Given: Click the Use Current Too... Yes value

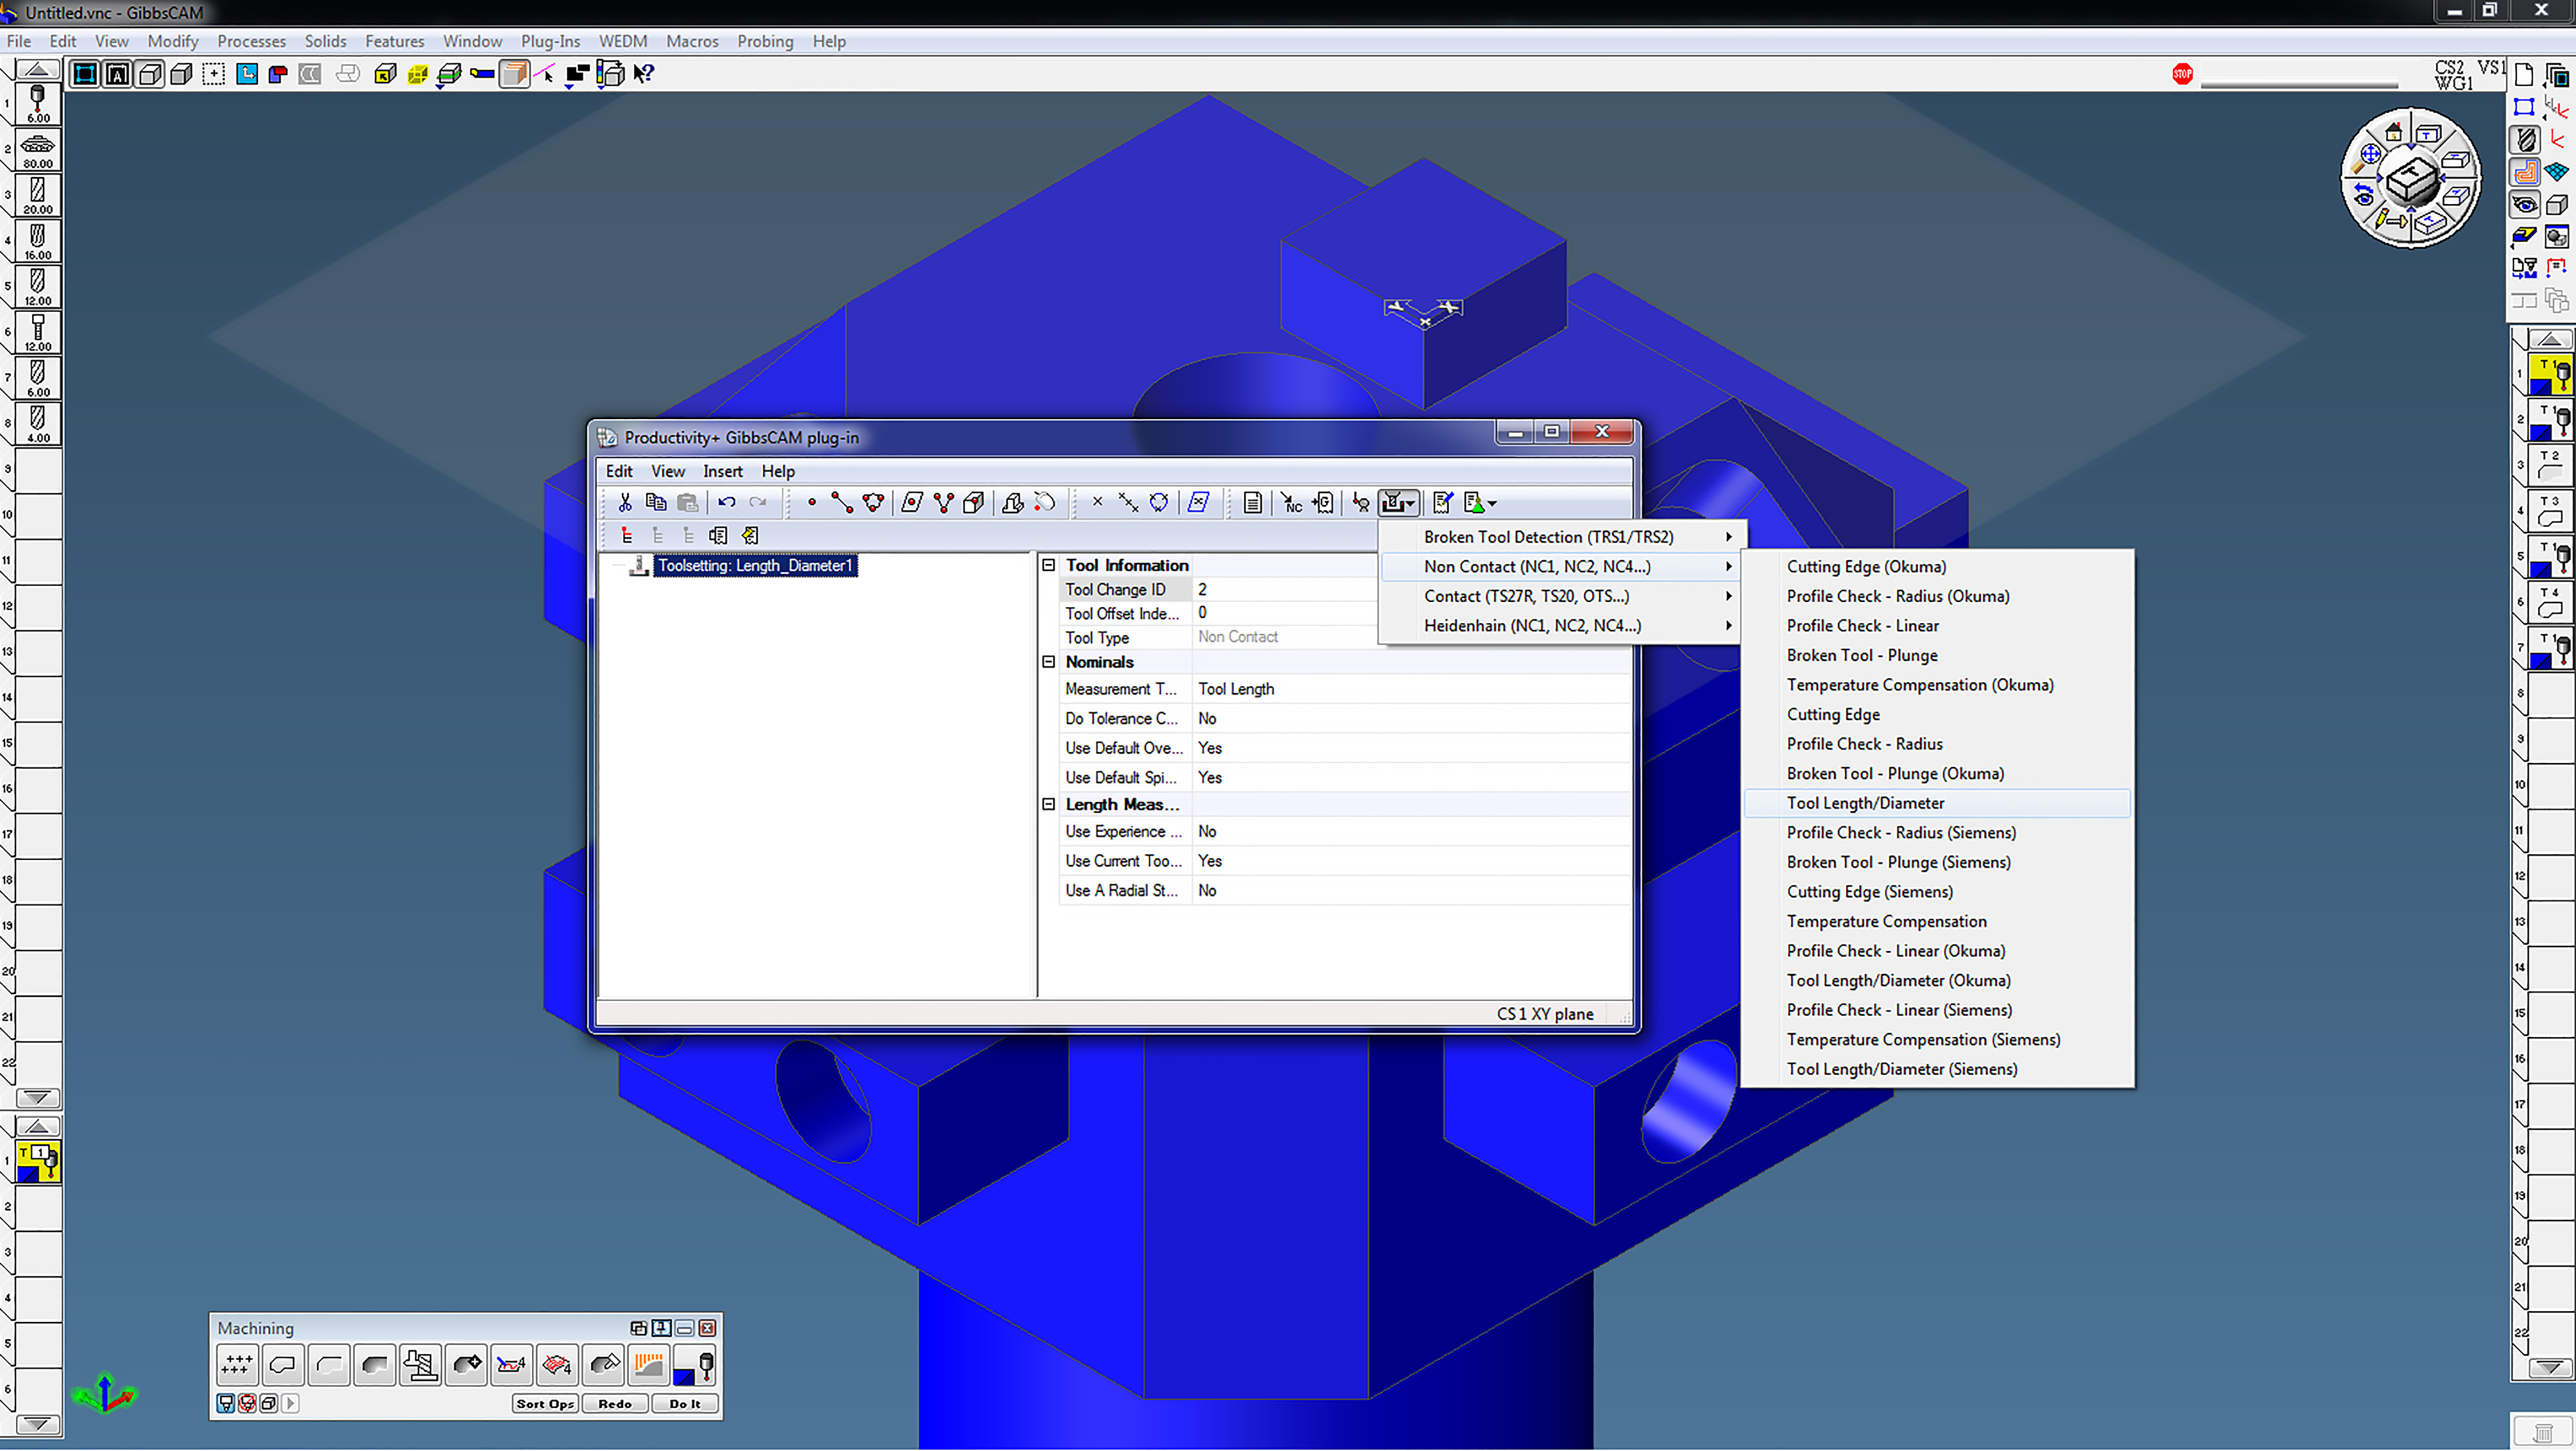Looking at the screenshot, I should 1412,862.
